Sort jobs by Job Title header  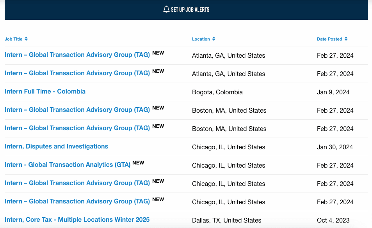(14, 39)
